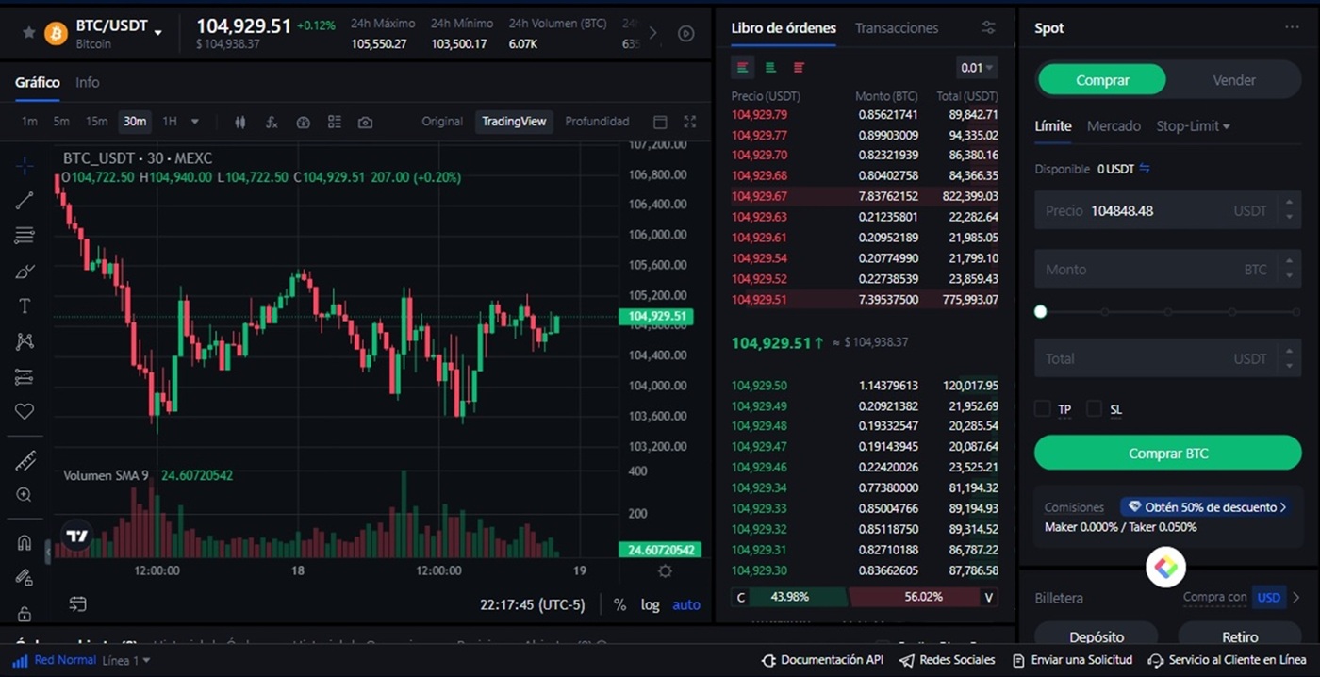1320x677 pixels.
Task: Expand more timeframes dropdown arrow
Action: (195, 122)
